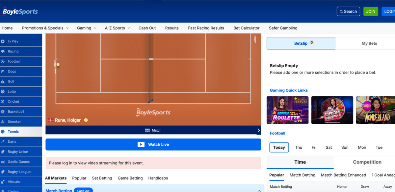This screenshot has width=395, height=192.
Task: Expand the Promotions & Specials menu
Action: (x=45, y=28)
